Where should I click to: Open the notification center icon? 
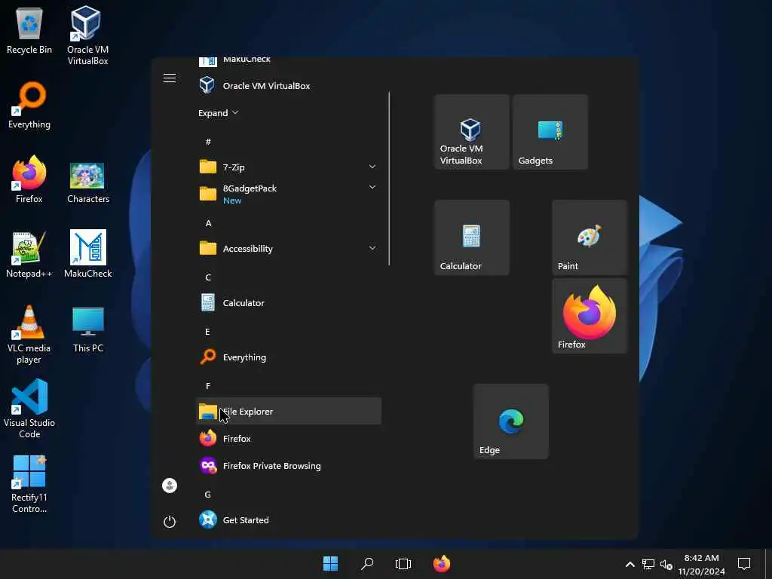coord(744,564)
